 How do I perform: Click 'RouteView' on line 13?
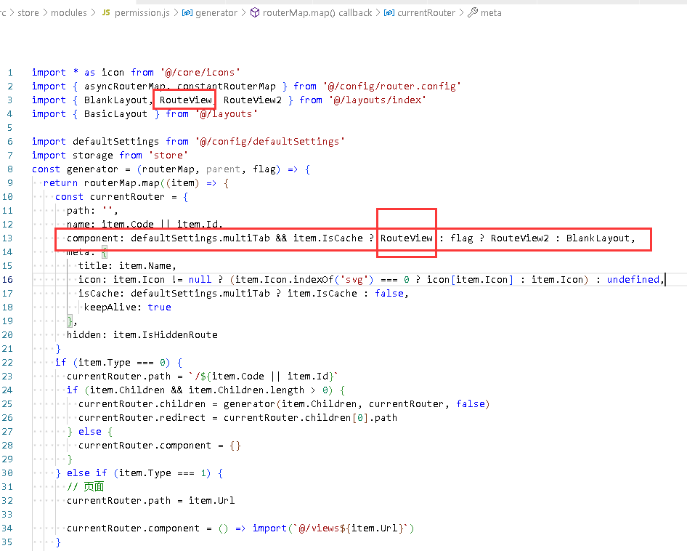coord(406,238)
